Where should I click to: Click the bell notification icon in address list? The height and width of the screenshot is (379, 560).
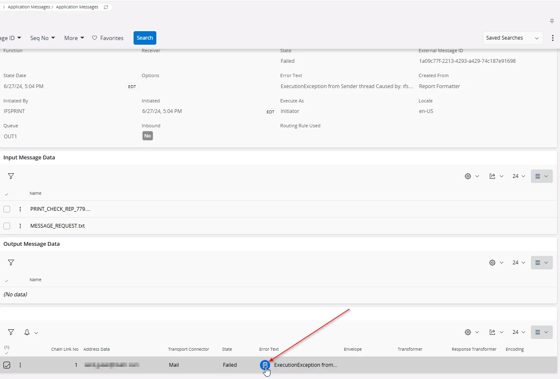pyautogui.click(x=27, y=332)
